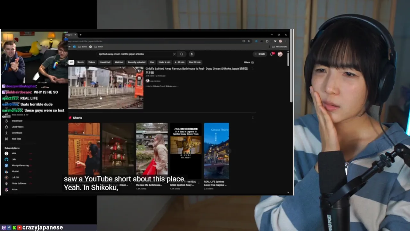Open the Dogo Onsen video thumbnail
410x231 pixels.
click(106, 88)
